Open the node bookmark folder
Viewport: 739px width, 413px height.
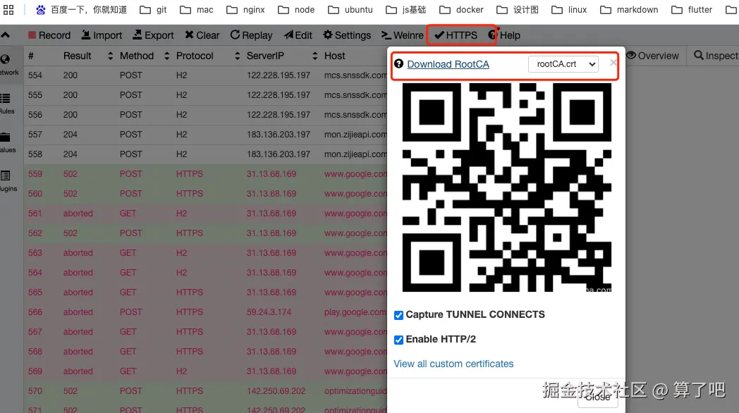[296, 9]
